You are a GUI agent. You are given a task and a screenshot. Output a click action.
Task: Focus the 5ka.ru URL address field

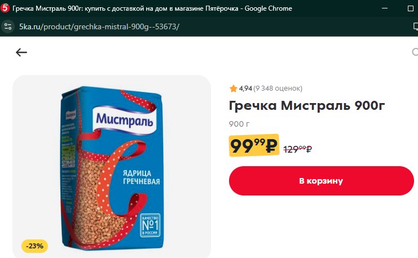pyautogui.click(x=99, y=26)
